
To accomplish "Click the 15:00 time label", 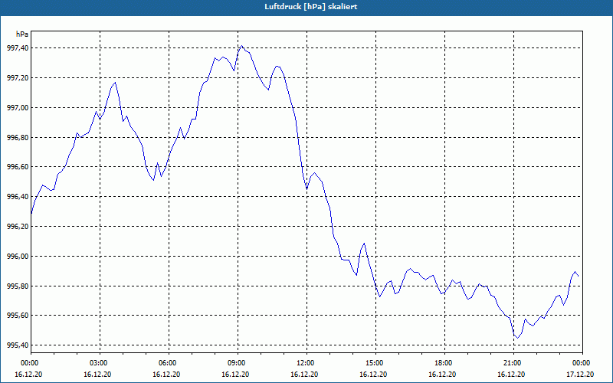I will click(375, 363).
